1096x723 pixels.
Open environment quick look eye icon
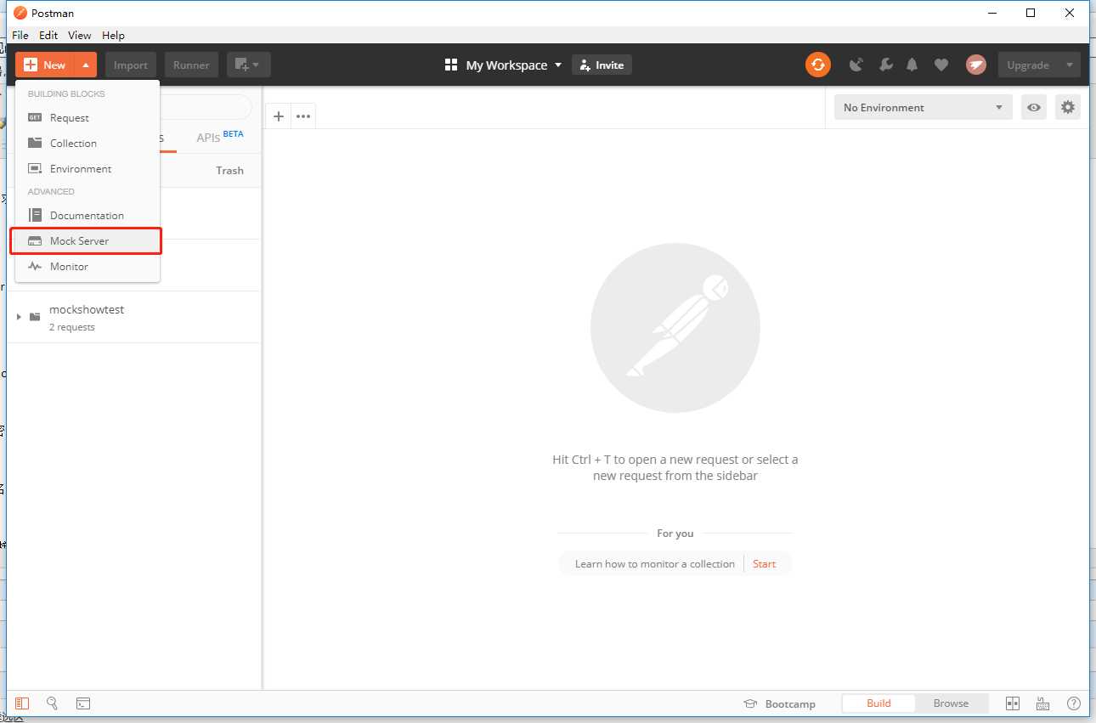(x=1034, y=107)
